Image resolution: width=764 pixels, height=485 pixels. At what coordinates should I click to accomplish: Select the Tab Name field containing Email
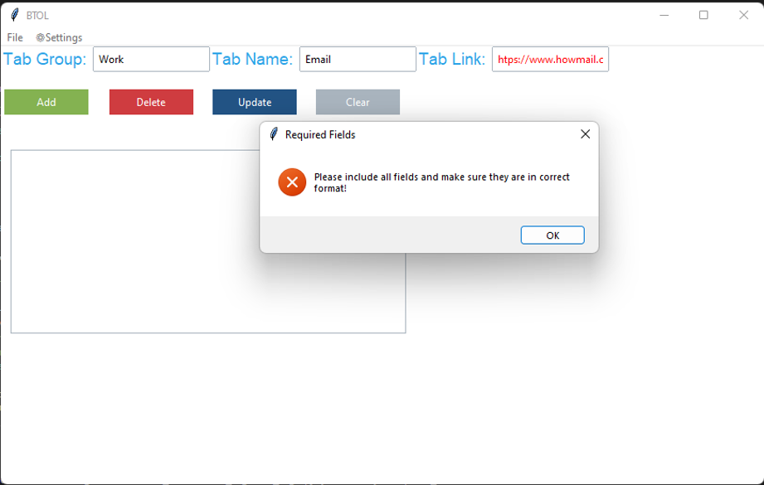(358, 59)
